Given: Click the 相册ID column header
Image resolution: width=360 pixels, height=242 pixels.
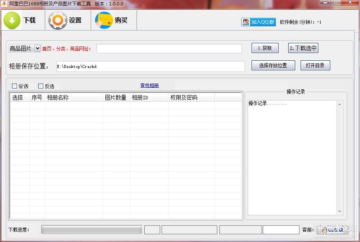Looking at the screenshot, I should (149, 97).
